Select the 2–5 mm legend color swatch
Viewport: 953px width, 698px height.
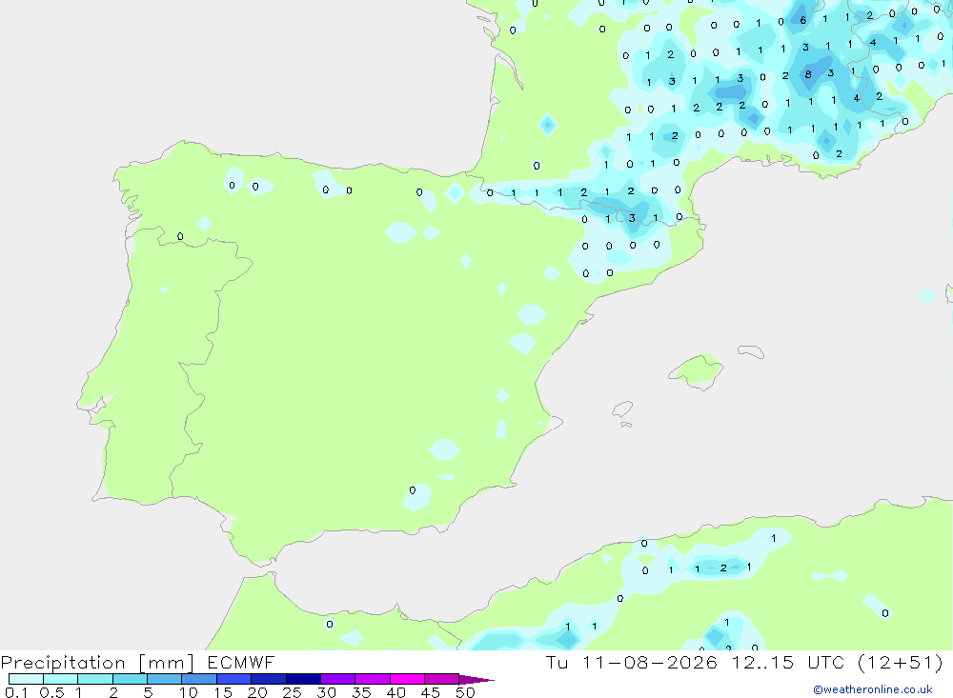pyautogui.click(x=130, y=679)
